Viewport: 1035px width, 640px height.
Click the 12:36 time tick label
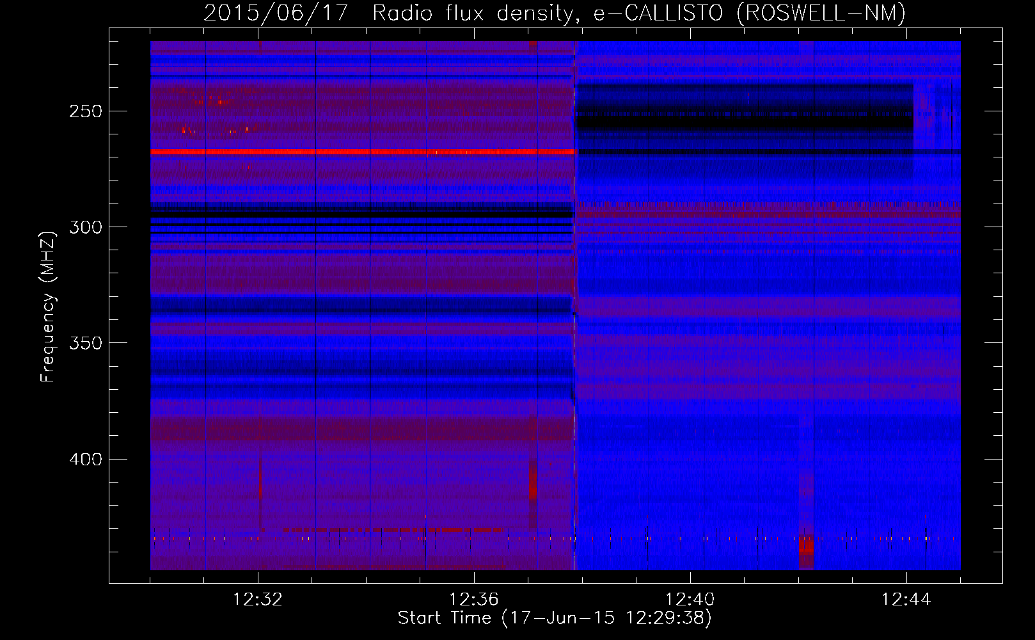(474, 600)
